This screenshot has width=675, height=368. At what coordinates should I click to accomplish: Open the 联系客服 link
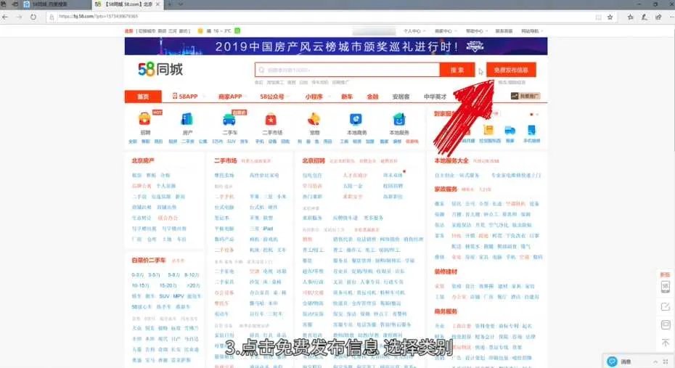pos(504,31)
